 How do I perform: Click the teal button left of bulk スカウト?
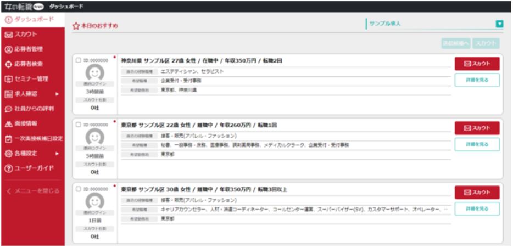coord(456,43)
